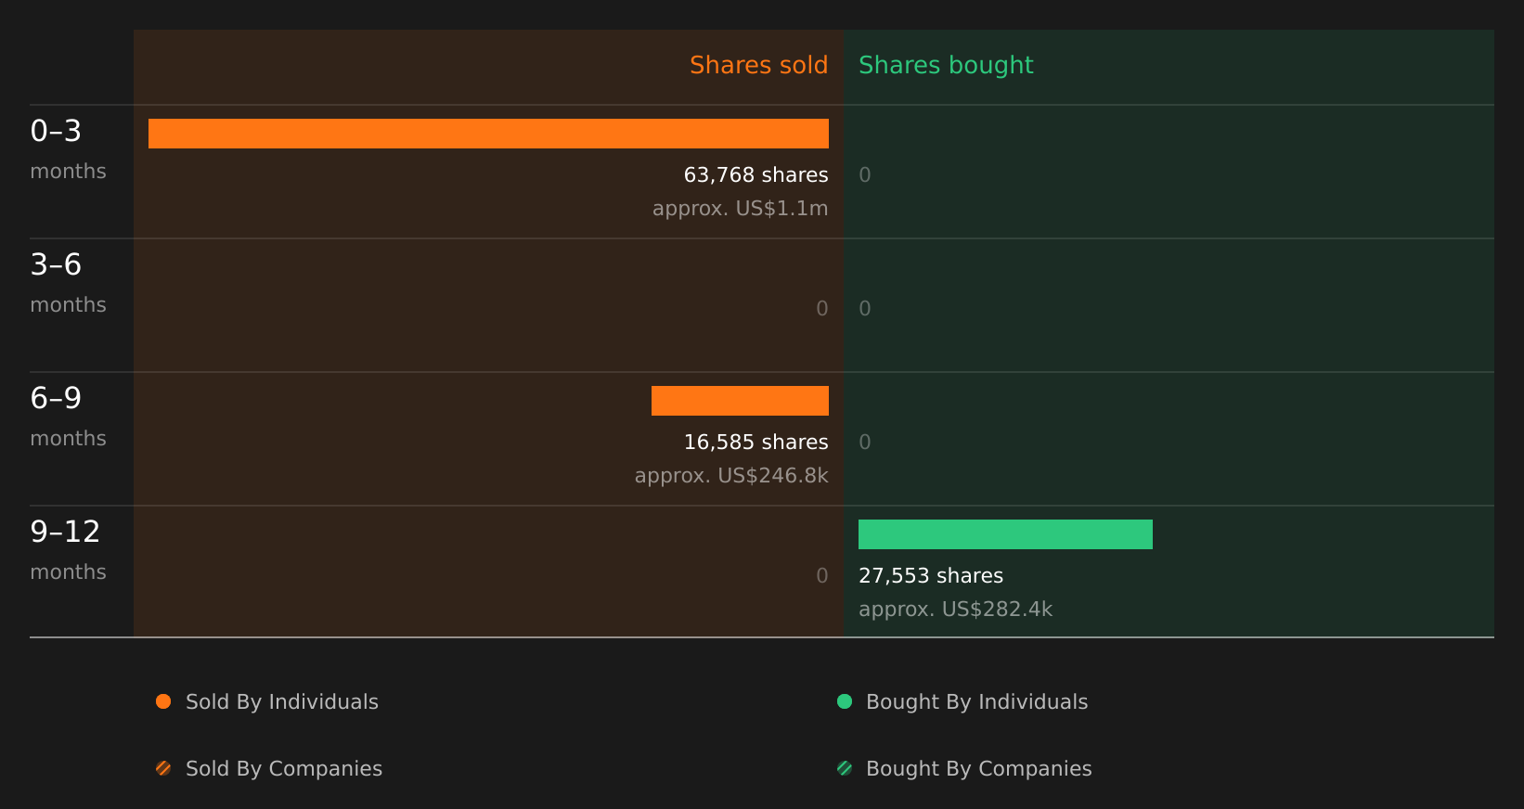Click the 16,585 shares value
Image resolution: width=1524 pixels, height=809 pixels.
click(756, 443)
